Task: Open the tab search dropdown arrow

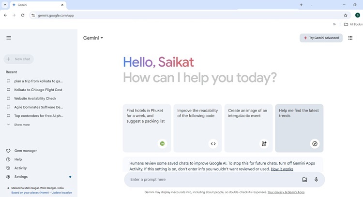Action: pyautogui.click(x=5, y=5)
